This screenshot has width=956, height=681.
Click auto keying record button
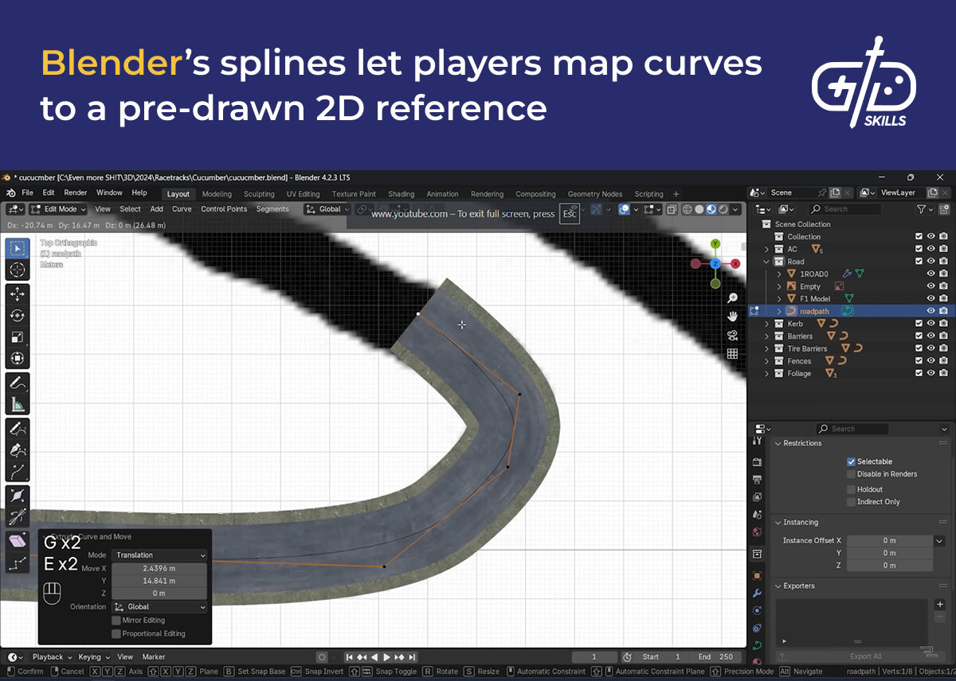[x=322, y=657]
